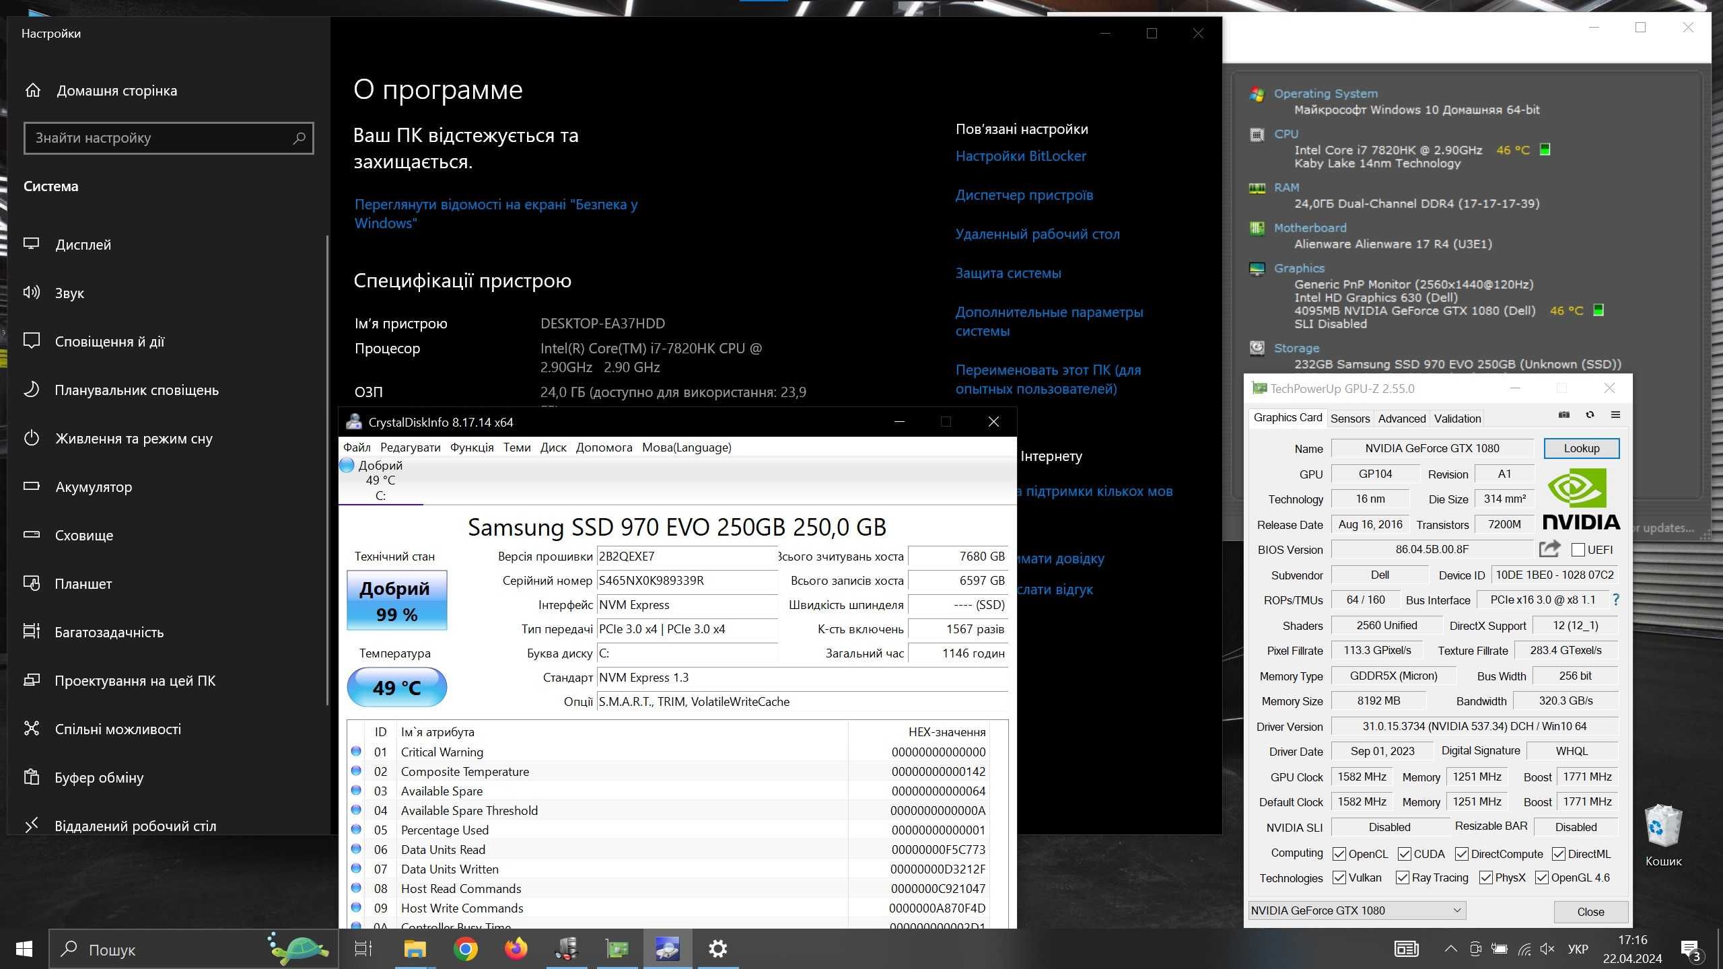1723x969 pixels.
Task: Switch to the Sensors tab in GPU-Z
Action: (1350, 419)
